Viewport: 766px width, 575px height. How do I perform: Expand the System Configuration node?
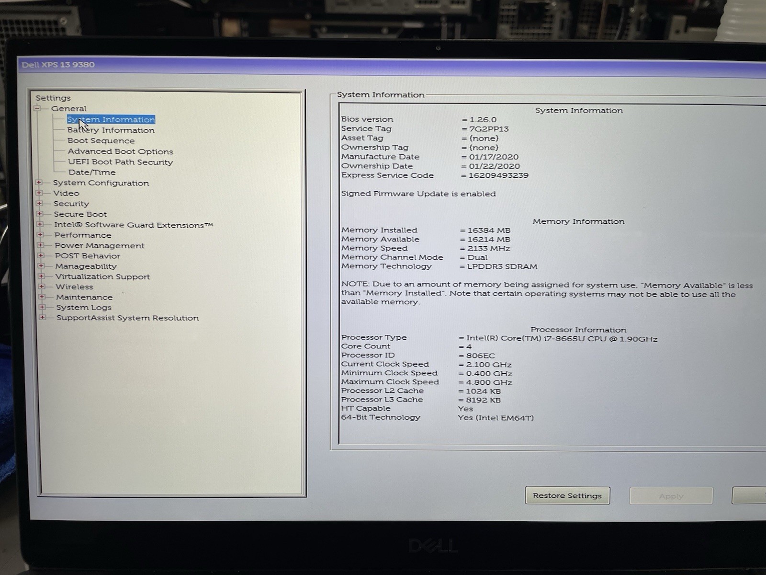coord(39,183)
